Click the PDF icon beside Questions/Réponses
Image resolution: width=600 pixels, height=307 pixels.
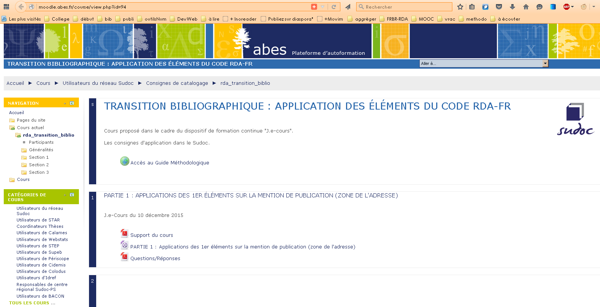124,257
